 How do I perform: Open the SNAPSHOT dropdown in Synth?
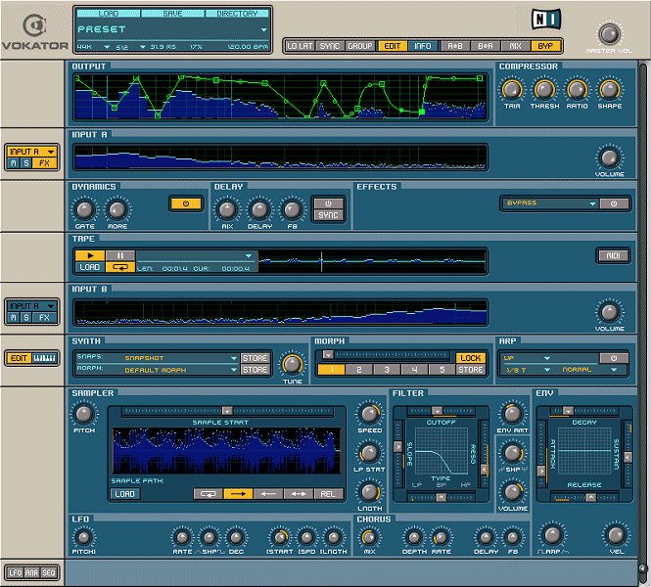tap(234, 358)
